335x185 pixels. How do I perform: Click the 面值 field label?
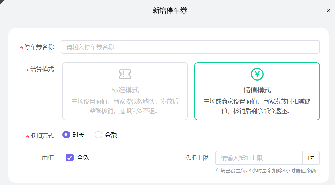(x=48, y=157)
